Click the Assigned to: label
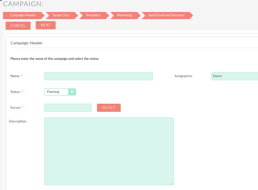The image size is (258, 190). pyautogui.click(x=183, y=76)
